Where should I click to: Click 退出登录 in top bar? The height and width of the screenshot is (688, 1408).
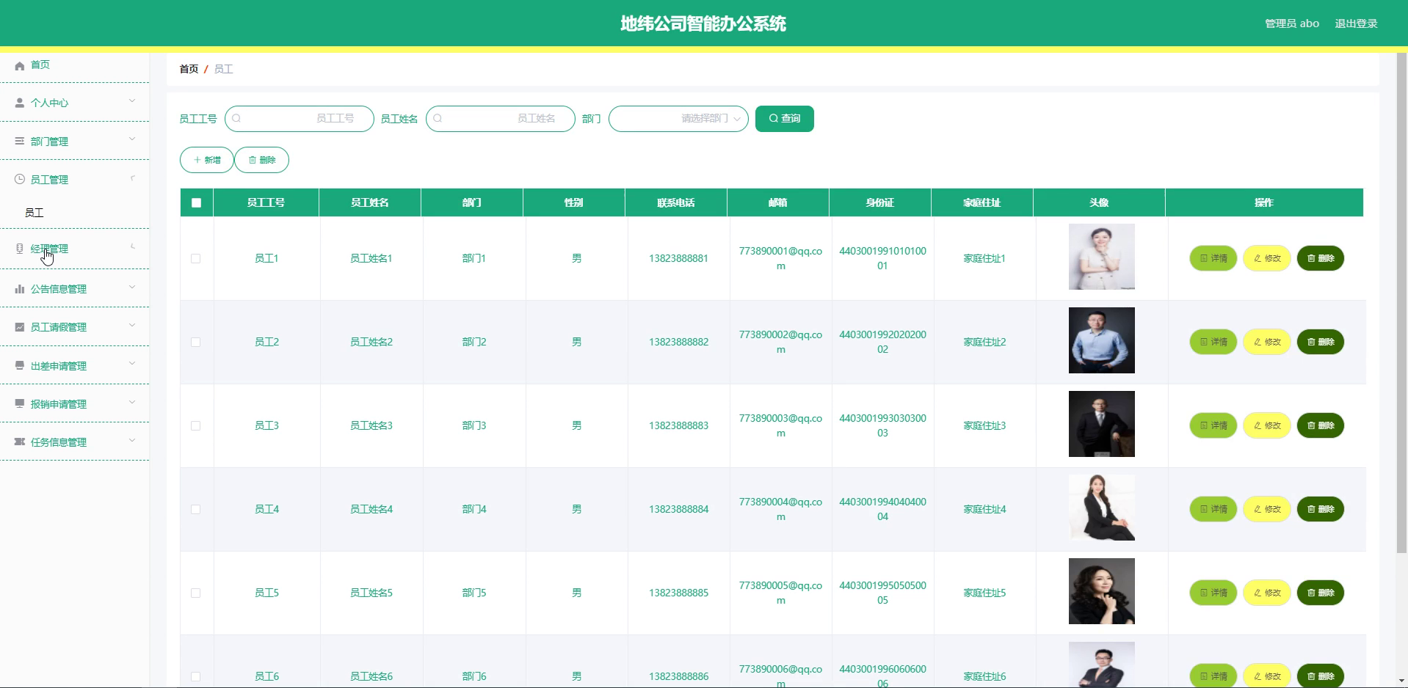tap(1356, 23)
